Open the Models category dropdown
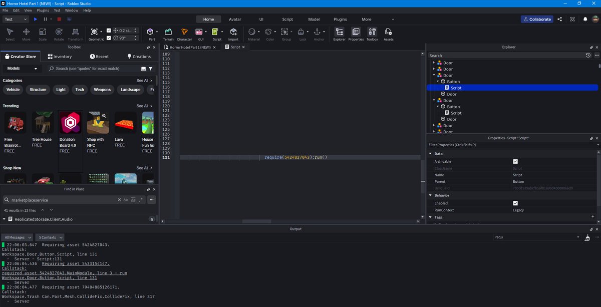The image size is (601, 307). [22, 69]
